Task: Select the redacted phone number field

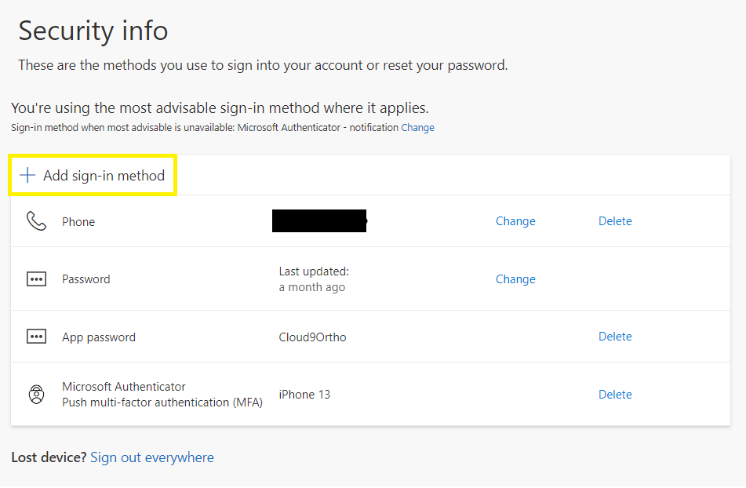Action: (x=319, y=221)
